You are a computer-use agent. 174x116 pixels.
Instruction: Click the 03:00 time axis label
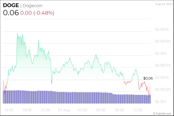(82, 110)
